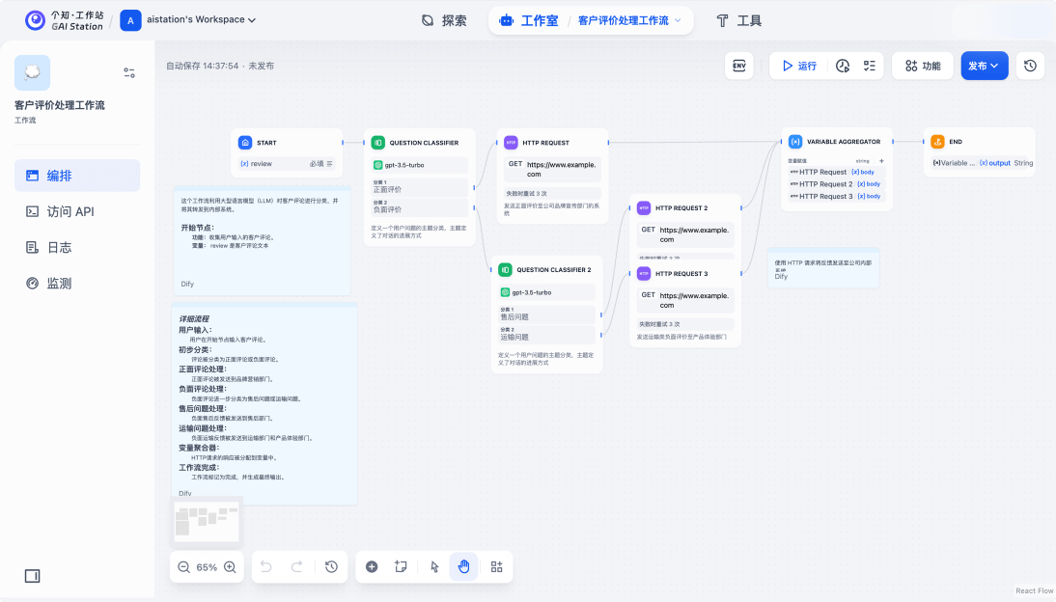The height and width of the screenshot is (602, 1056).
Task: Switch to the 探索 tab
Action: 444,20
